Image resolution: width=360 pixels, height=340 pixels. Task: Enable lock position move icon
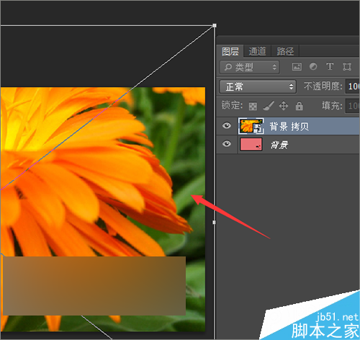click(x=284, y=106)
